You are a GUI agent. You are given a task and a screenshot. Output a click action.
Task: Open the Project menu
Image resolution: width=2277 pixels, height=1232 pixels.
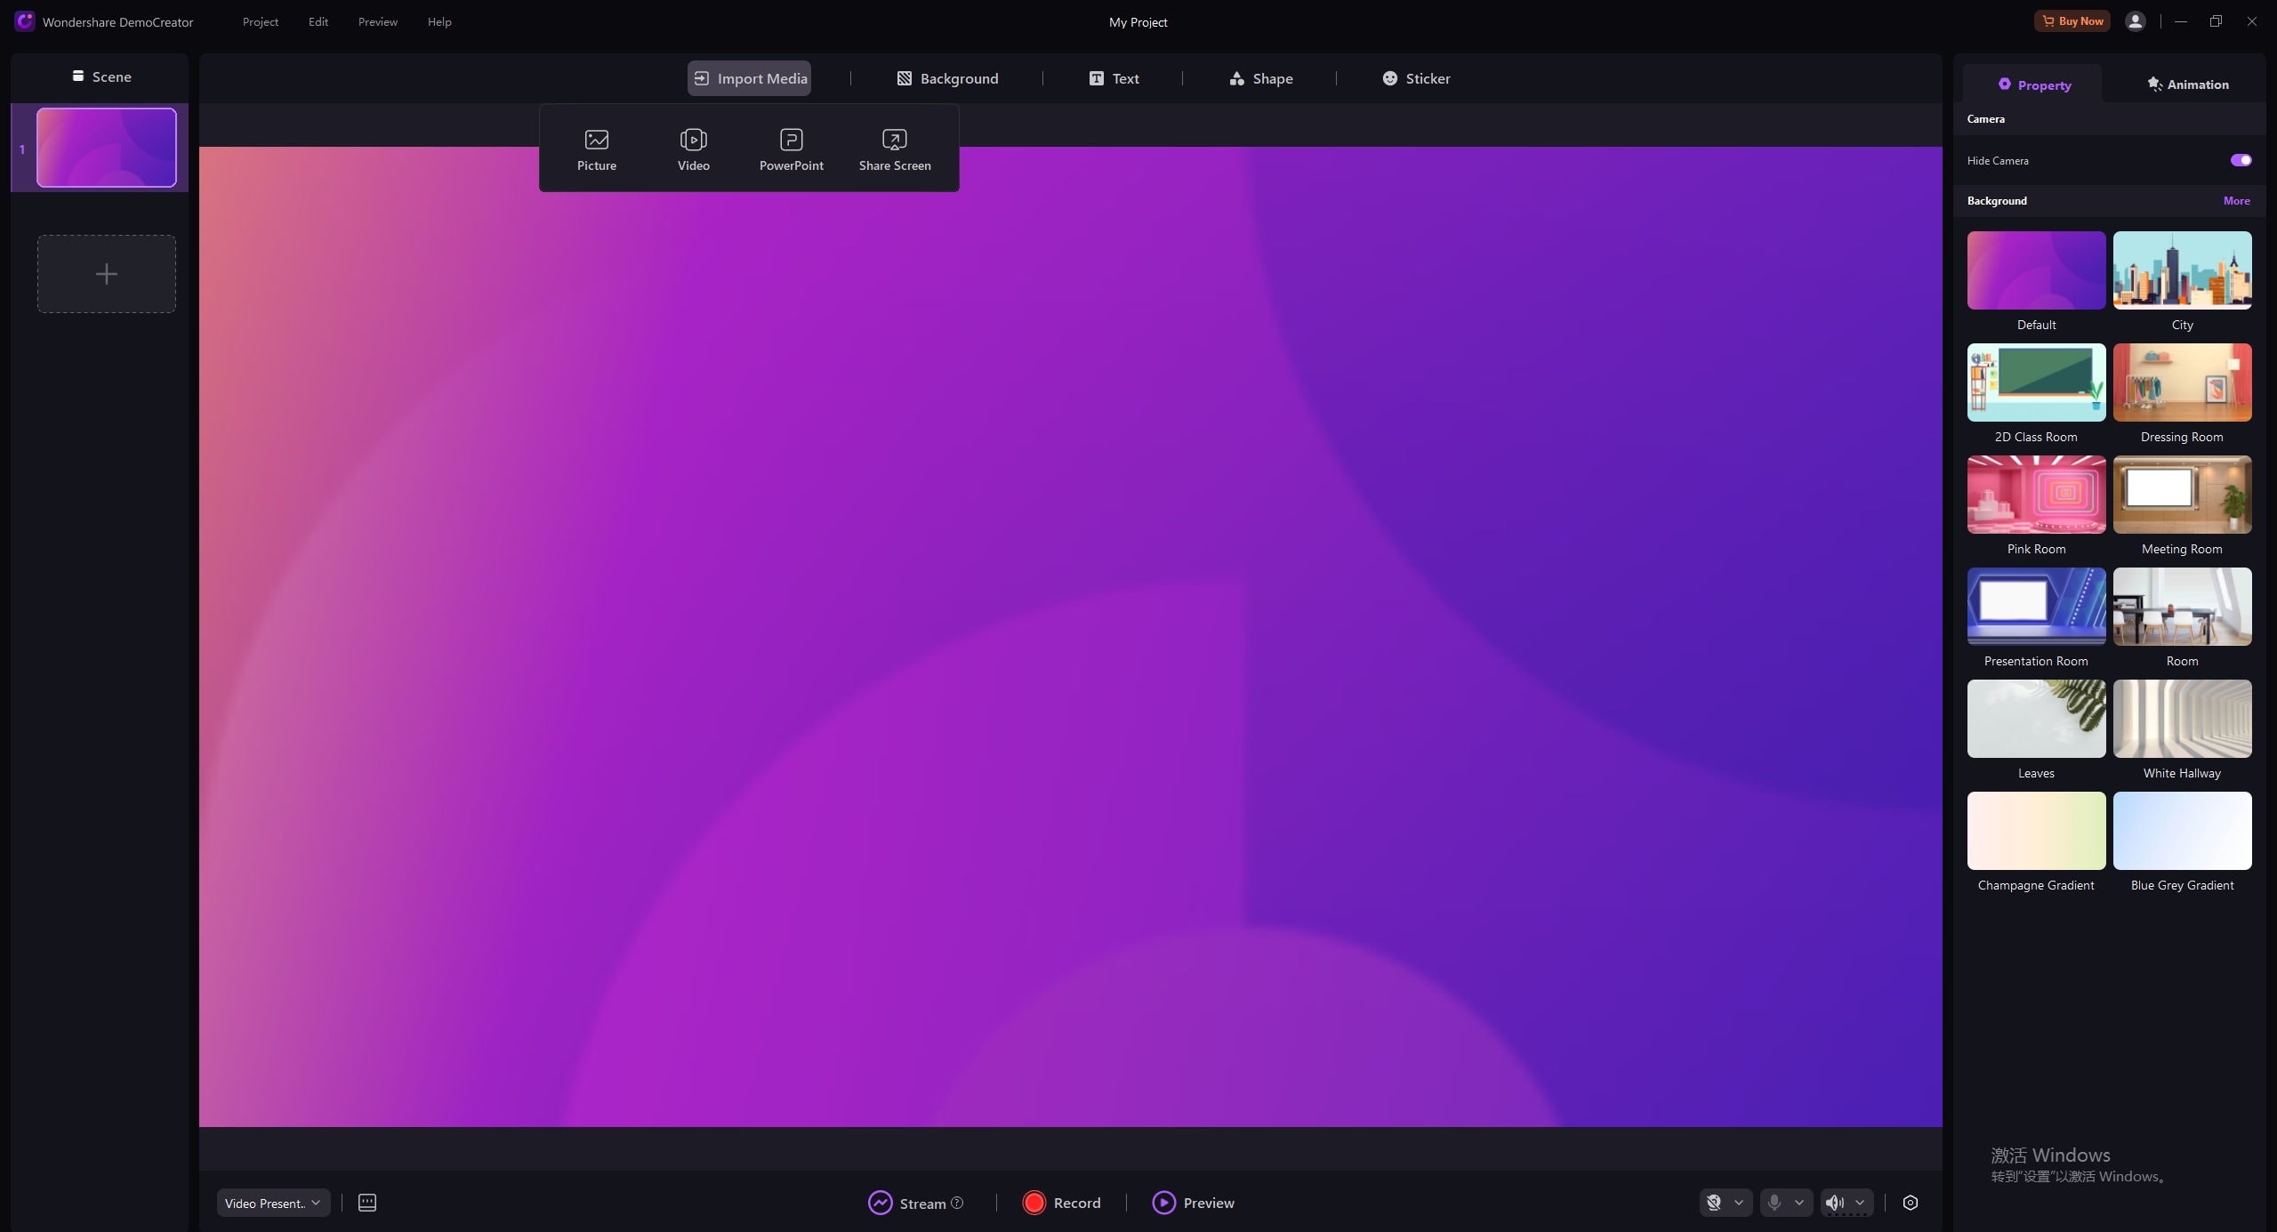[x=260, y=21]
